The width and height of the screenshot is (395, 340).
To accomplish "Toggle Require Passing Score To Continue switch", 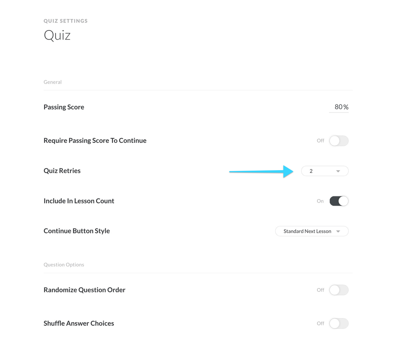I will 339,141.
